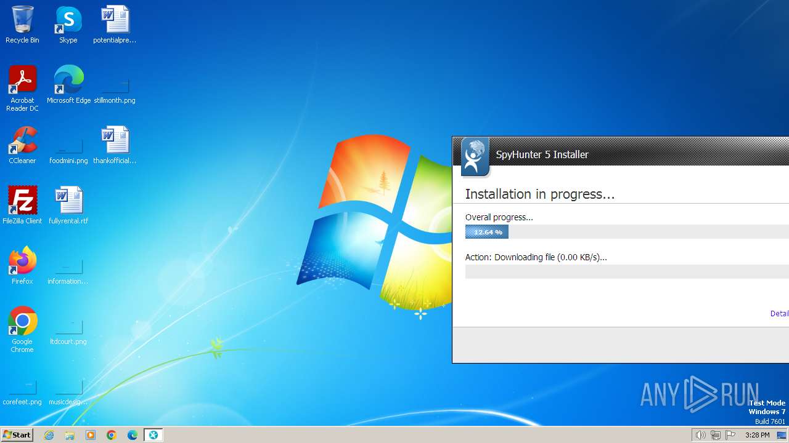Launch Firefox from the desktop
The width and height of the screenshot is (789, 443).
click(x=22, y=266)
